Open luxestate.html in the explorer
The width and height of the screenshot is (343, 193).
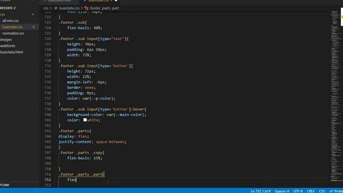[12, 52]
